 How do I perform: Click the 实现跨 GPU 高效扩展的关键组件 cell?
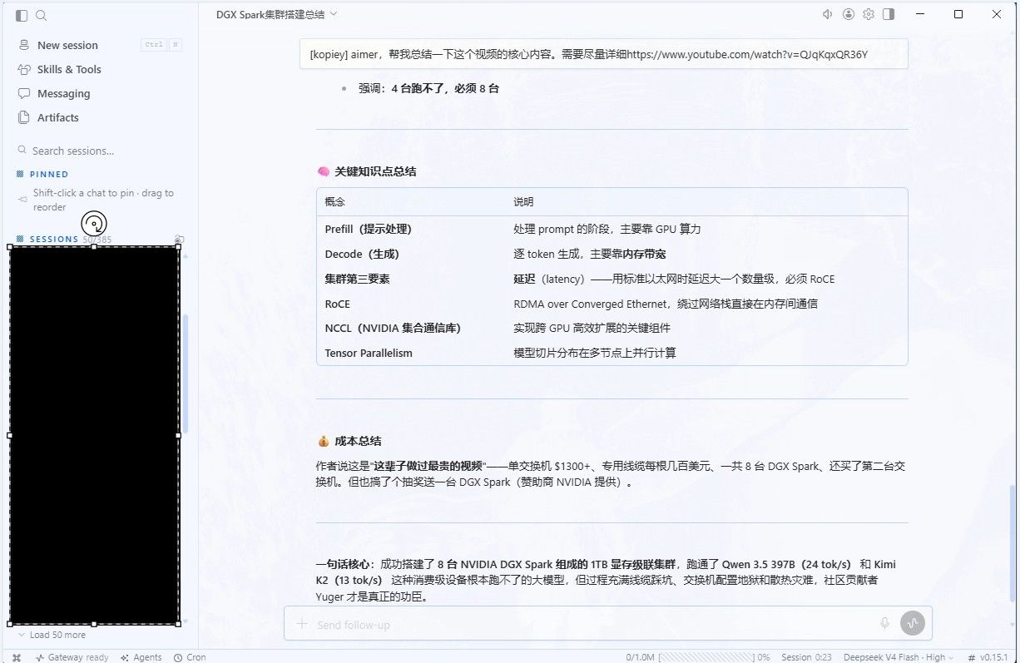[592, 328]
